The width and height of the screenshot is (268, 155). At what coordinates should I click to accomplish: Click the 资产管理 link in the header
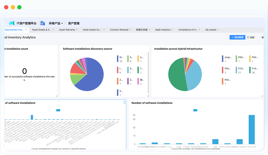[x=74, y=23]
